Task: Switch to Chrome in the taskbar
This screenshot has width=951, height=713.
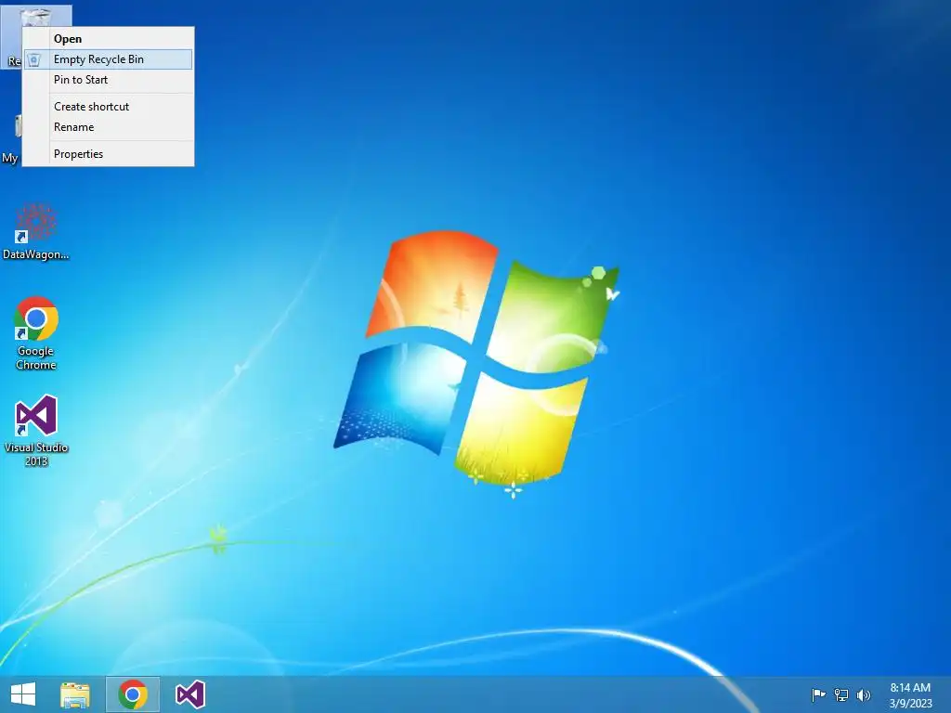Action: point(133,694)
